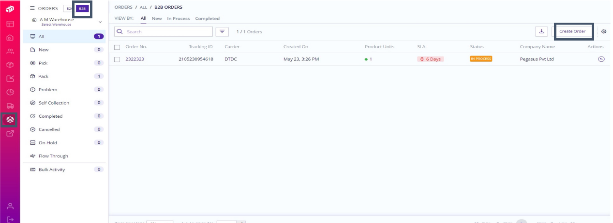Click the IN PROCESS status badge
Viewport: 613px width, 223px height.
481,59
